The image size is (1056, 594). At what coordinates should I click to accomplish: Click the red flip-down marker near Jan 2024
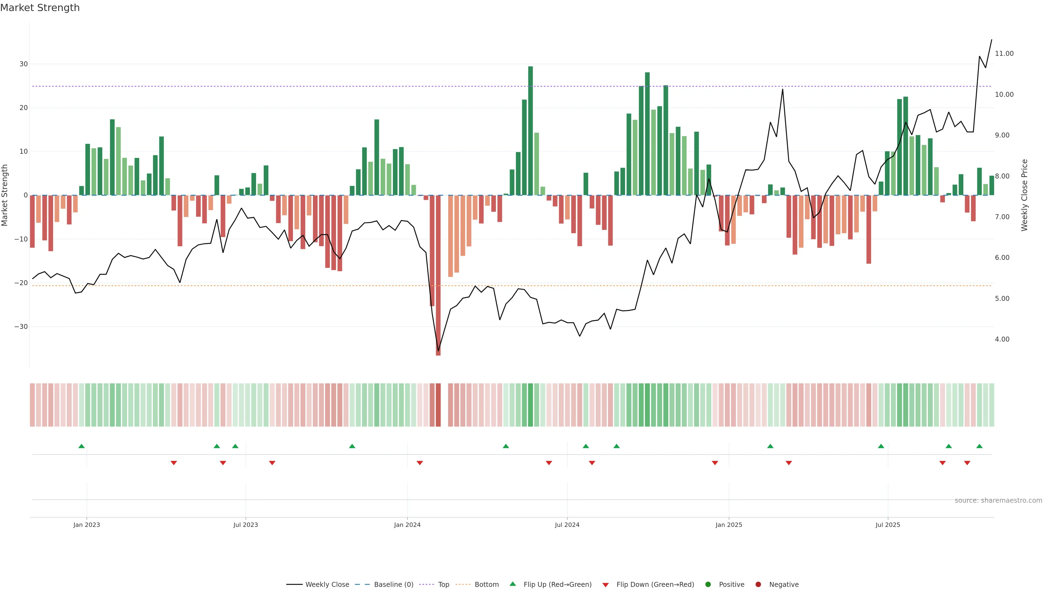(420, 463)
